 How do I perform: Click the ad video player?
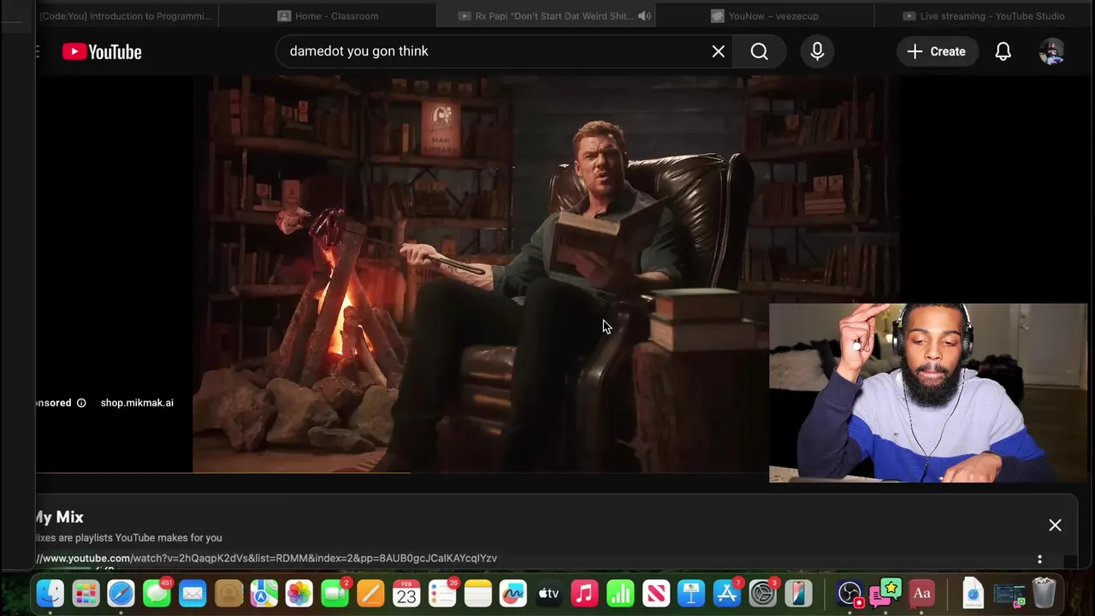click(544, 274)
